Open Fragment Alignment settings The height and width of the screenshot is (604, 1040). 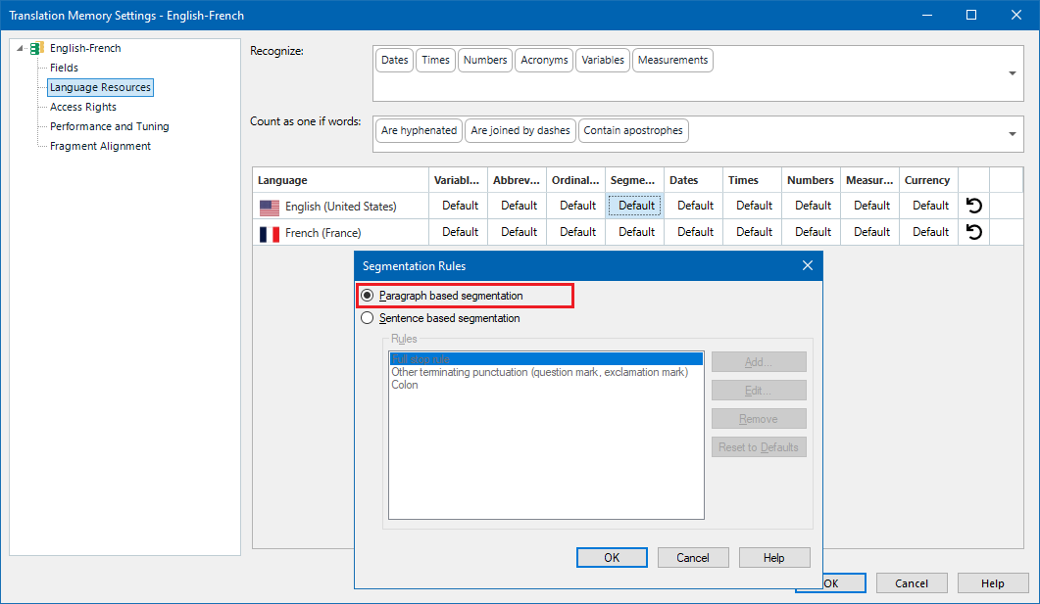tap(100, 146)
